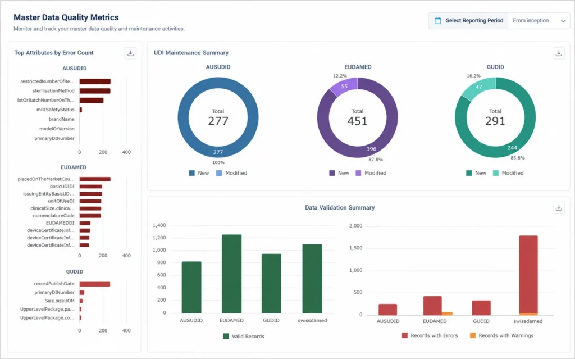Toggle the Records with Errors legend item

click(x=430, y=335)
